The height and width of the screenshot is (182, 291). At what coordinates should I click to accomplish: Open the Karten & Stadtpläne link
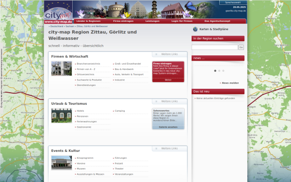[214, 29]
